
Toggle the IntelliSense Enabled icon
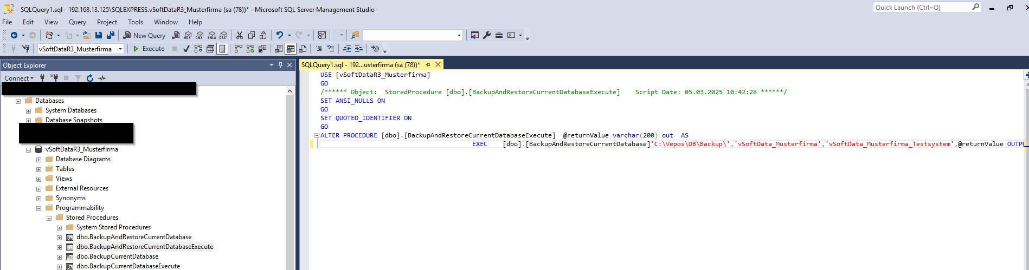coord(222,49)
